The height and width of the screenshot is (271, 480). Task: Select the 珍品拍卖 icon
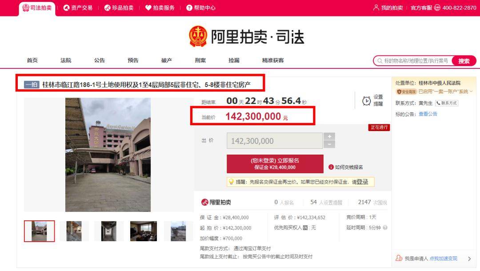(x=107, y=7)
